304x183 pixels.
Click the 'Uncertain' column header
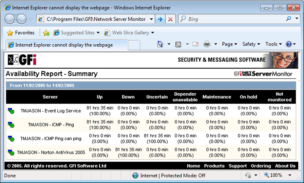click(x=157, y=97)
